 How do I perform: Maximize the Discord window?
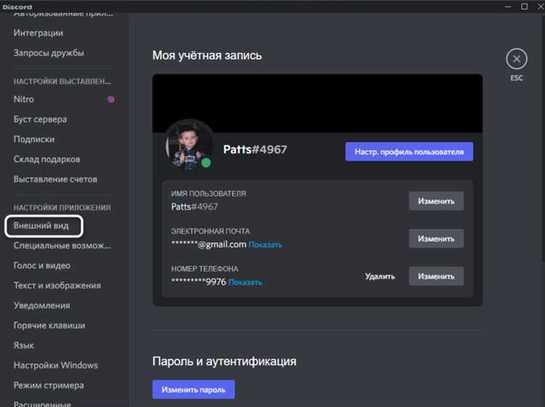[525, 7]
